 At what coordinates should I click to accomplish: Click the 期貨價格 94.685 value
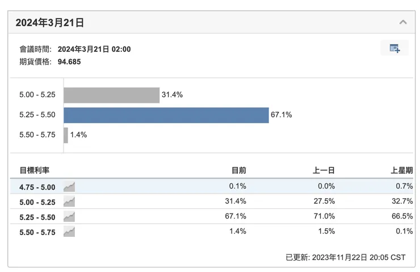coord(69,61)
